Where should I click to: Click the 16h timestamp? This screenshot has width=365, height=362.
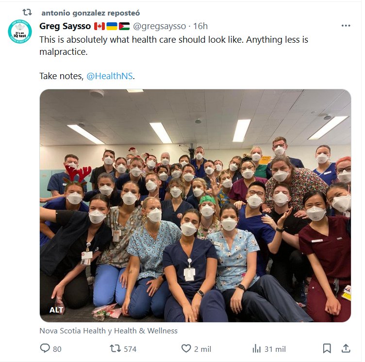click(x=200, y=26)
